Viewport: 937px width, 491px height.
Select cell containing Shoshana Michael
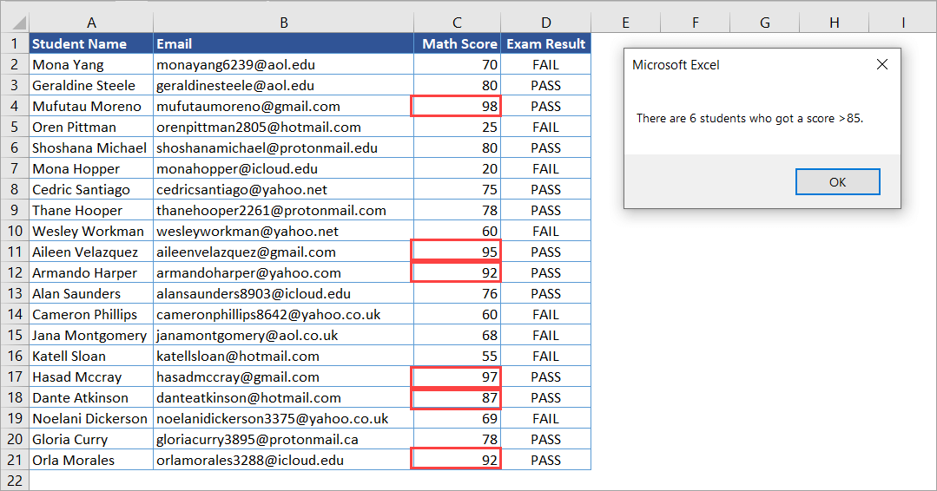pos(91,148)
